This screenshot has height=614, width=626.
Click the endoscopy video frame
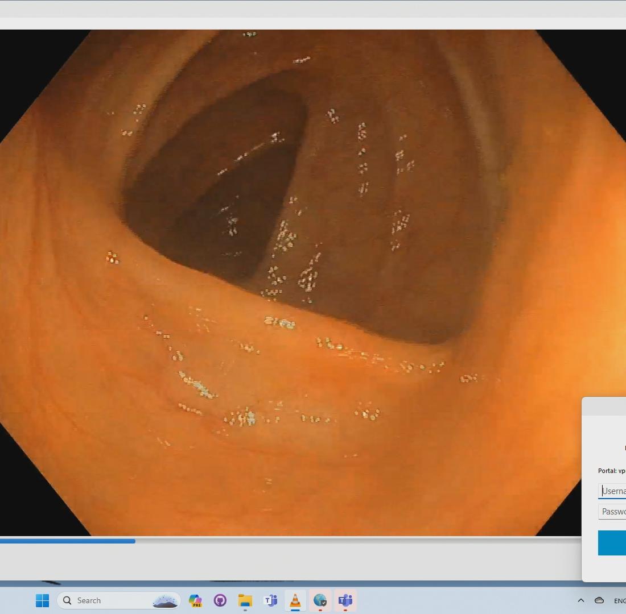[x=313, y=283]
